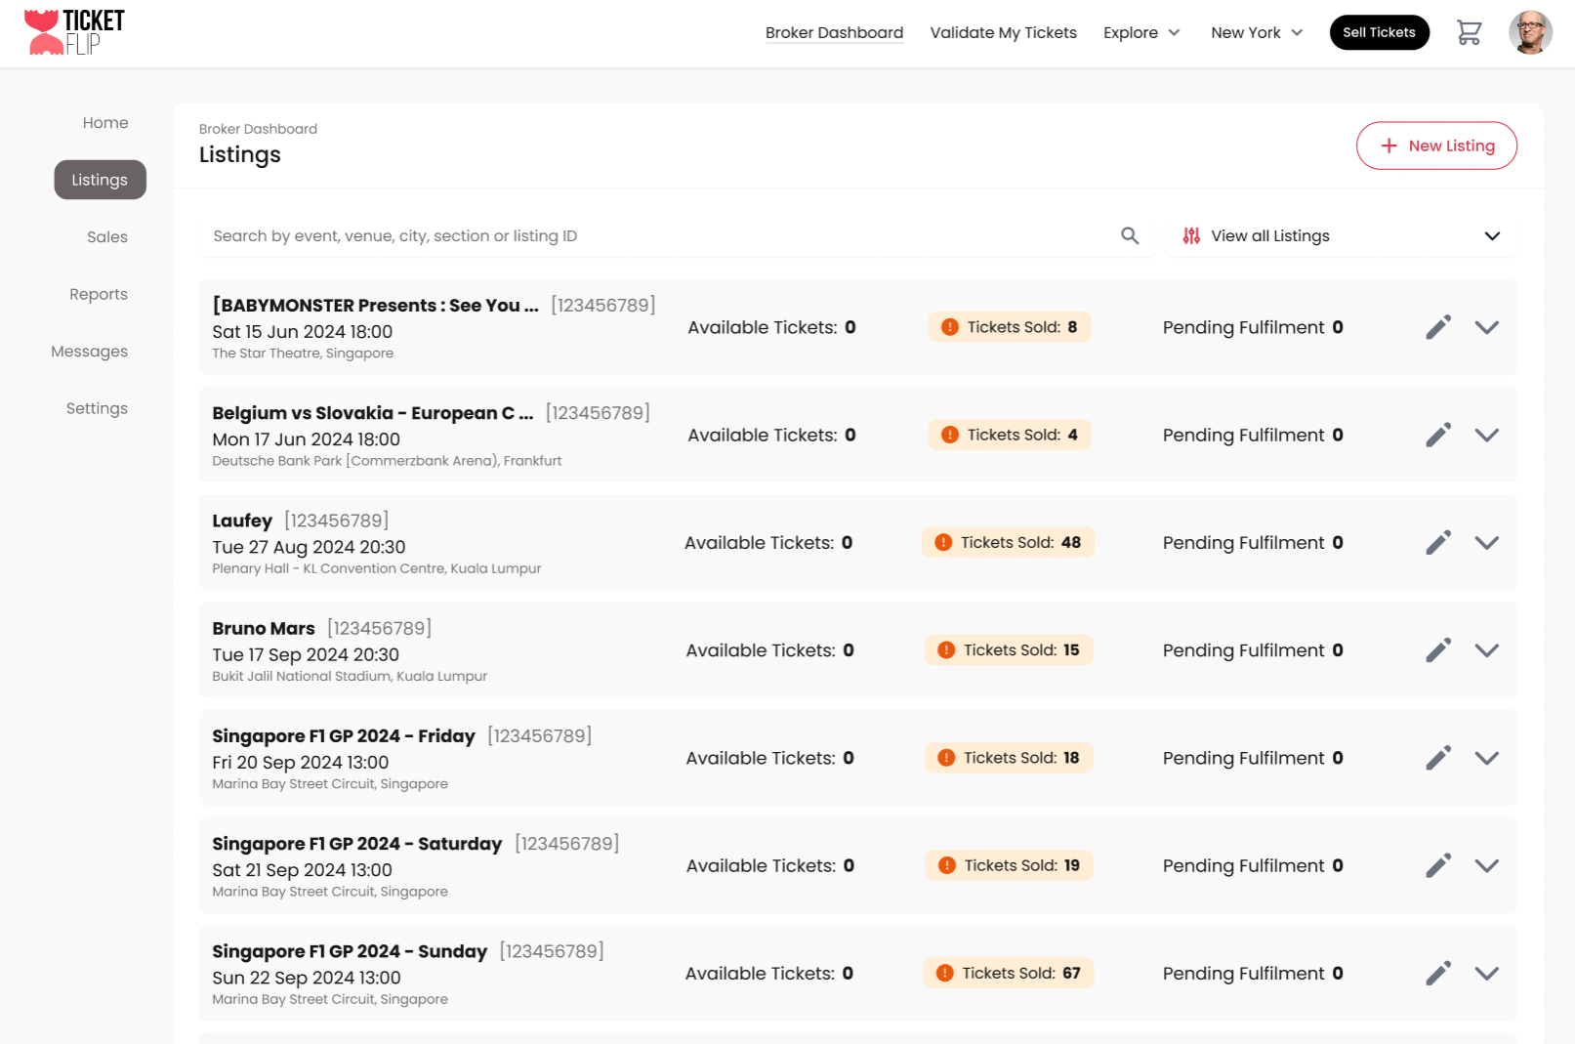Click alert icon in Bruno Mars sold badge
Viewport: 1575px width, 1044px height.
coord(946,650)
